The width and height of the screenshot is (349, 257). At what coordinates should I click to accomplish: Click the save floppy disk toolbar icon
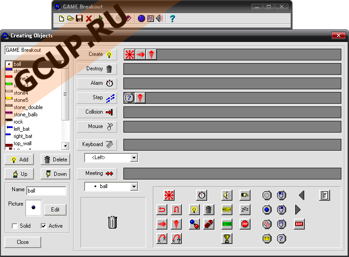pyautogui.click(x=79, y=18)
